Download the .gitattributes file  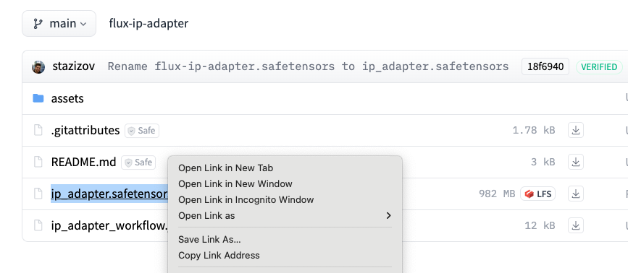pyautogui.click(x=576, y=130)
